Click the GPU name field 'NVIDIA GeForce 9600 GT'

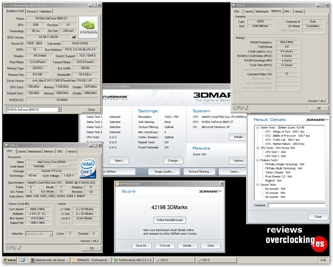click(51, 18)
